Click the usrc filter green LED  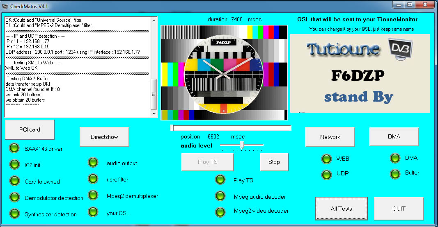[93, 179]
